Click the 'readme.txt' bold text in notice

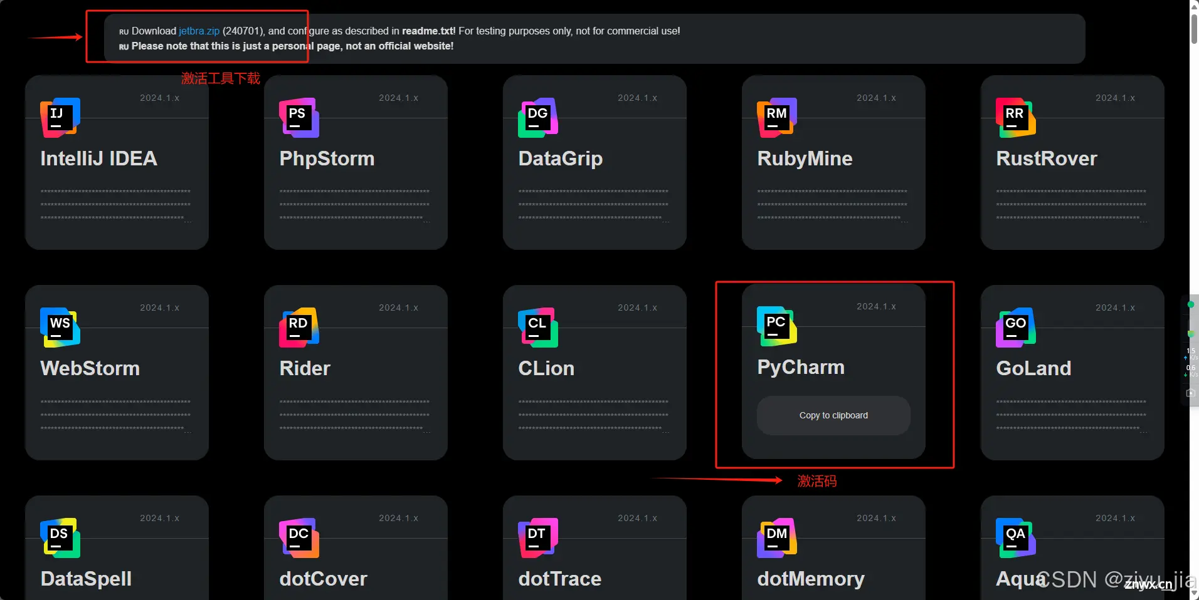click(429, 31)
